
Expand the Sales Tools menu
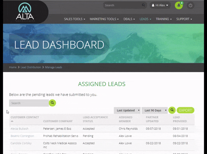click(75, 19)
